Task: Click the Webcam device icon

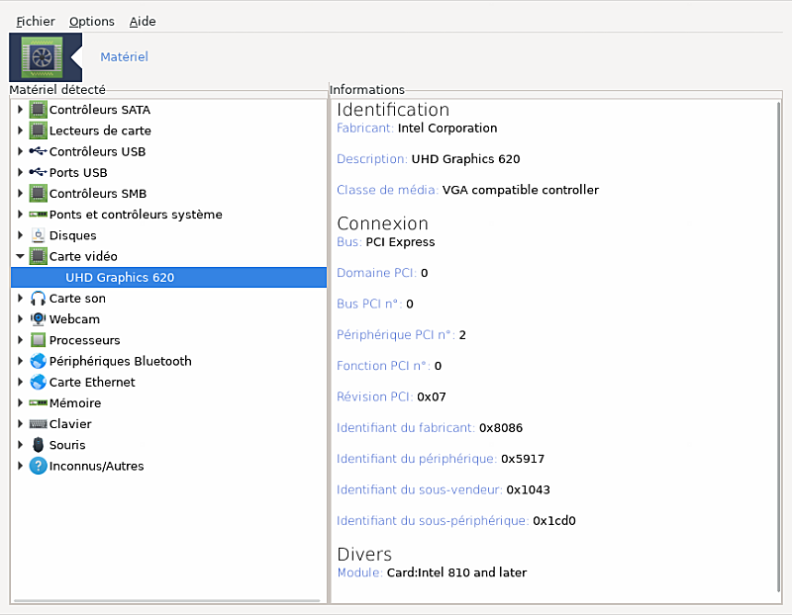Action: (x=39, y=319)
